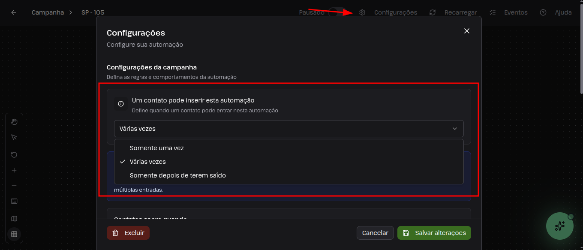Click the info icon beside automation entry setting
Screen dimensions: 583x250
121,104
